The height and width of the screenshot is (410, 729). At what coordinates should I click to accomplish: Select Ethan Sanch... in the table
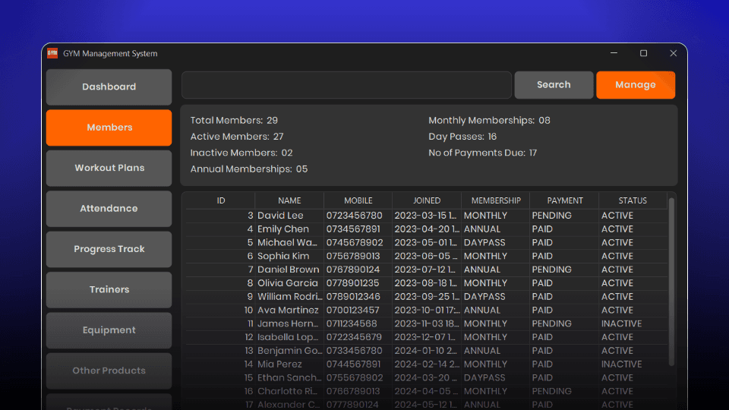point(426,377)
